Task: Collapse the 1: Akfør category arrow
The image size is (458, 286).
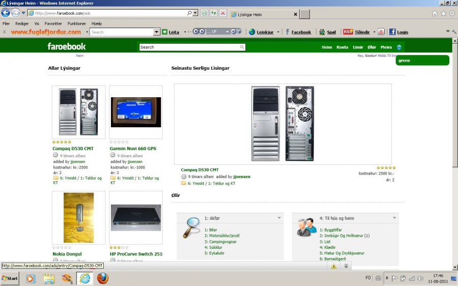Action: pos(279,218)
